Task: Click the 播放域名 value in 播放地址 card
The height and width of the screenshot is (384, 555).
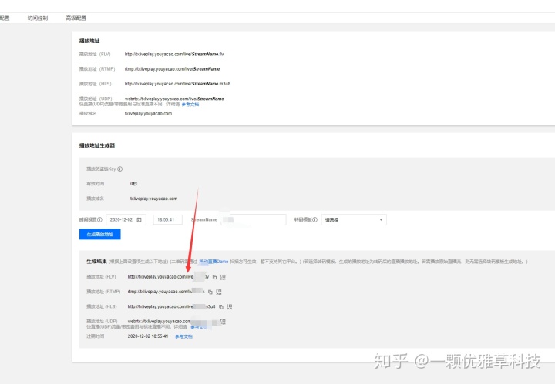Action: (x=148, y=114)
